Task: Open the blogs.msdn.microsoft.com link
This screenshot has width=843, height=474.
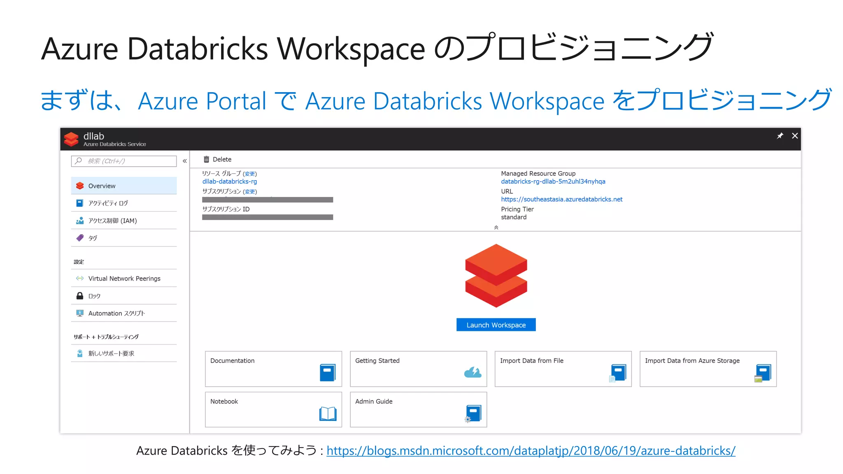Action: [531, 451]
